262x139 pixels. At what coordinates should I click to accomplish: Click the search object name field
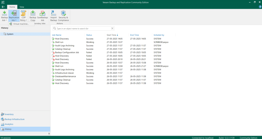[84, 28]
